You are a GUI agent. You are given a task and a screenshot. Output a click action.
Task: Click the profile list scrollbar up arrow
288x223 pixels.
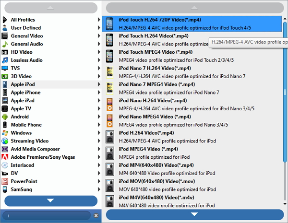[x=285, y=19]
